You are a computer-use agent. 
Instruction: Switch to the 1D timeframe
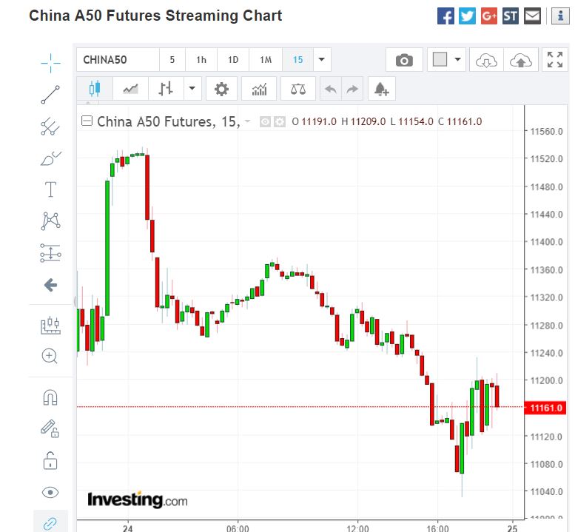233,60
